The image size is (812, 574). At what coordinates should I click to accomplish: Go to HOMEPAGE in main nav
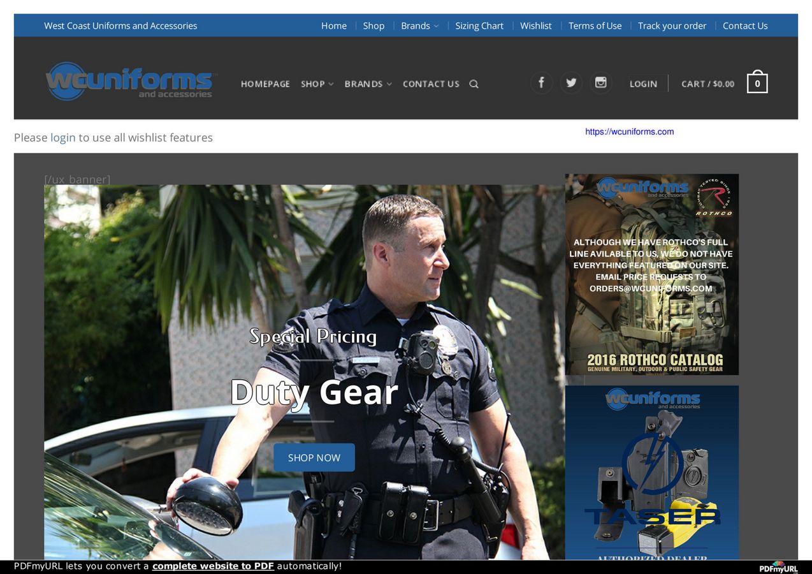(265, 84)
